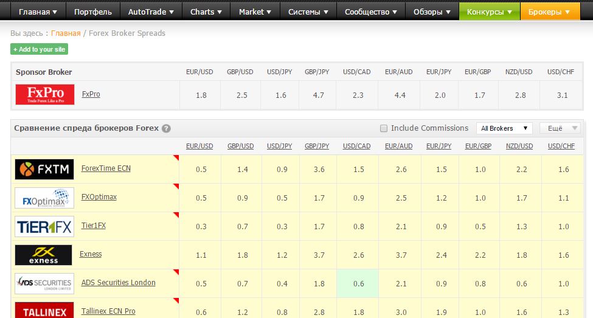Select the highlighted 0.6 USD/CAD cell

tap(358, 283)
